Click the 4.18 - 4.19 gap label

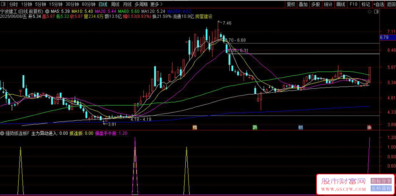pyautogui.click(x=141, y=119)
